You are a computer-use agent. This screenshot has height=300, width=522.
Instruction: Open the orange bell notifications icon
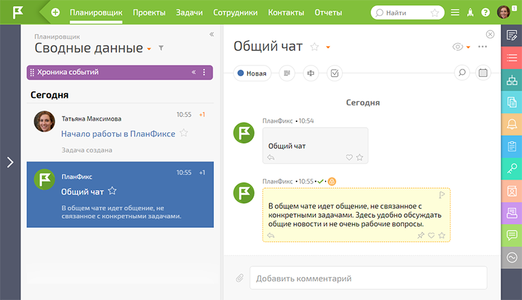511,125
